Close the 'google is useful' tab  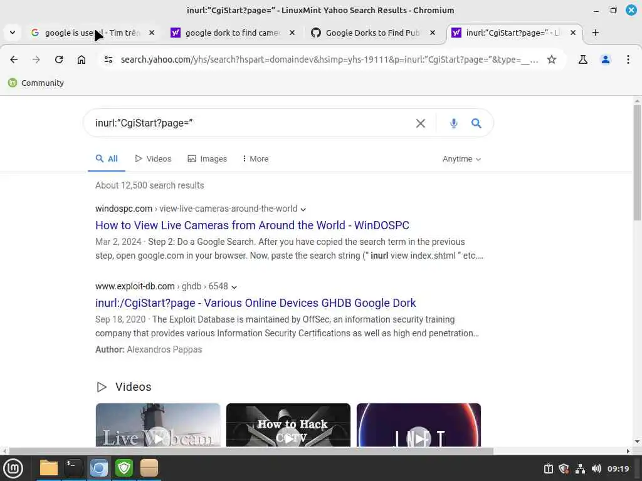pyautogui.click(x=152, y=33)
